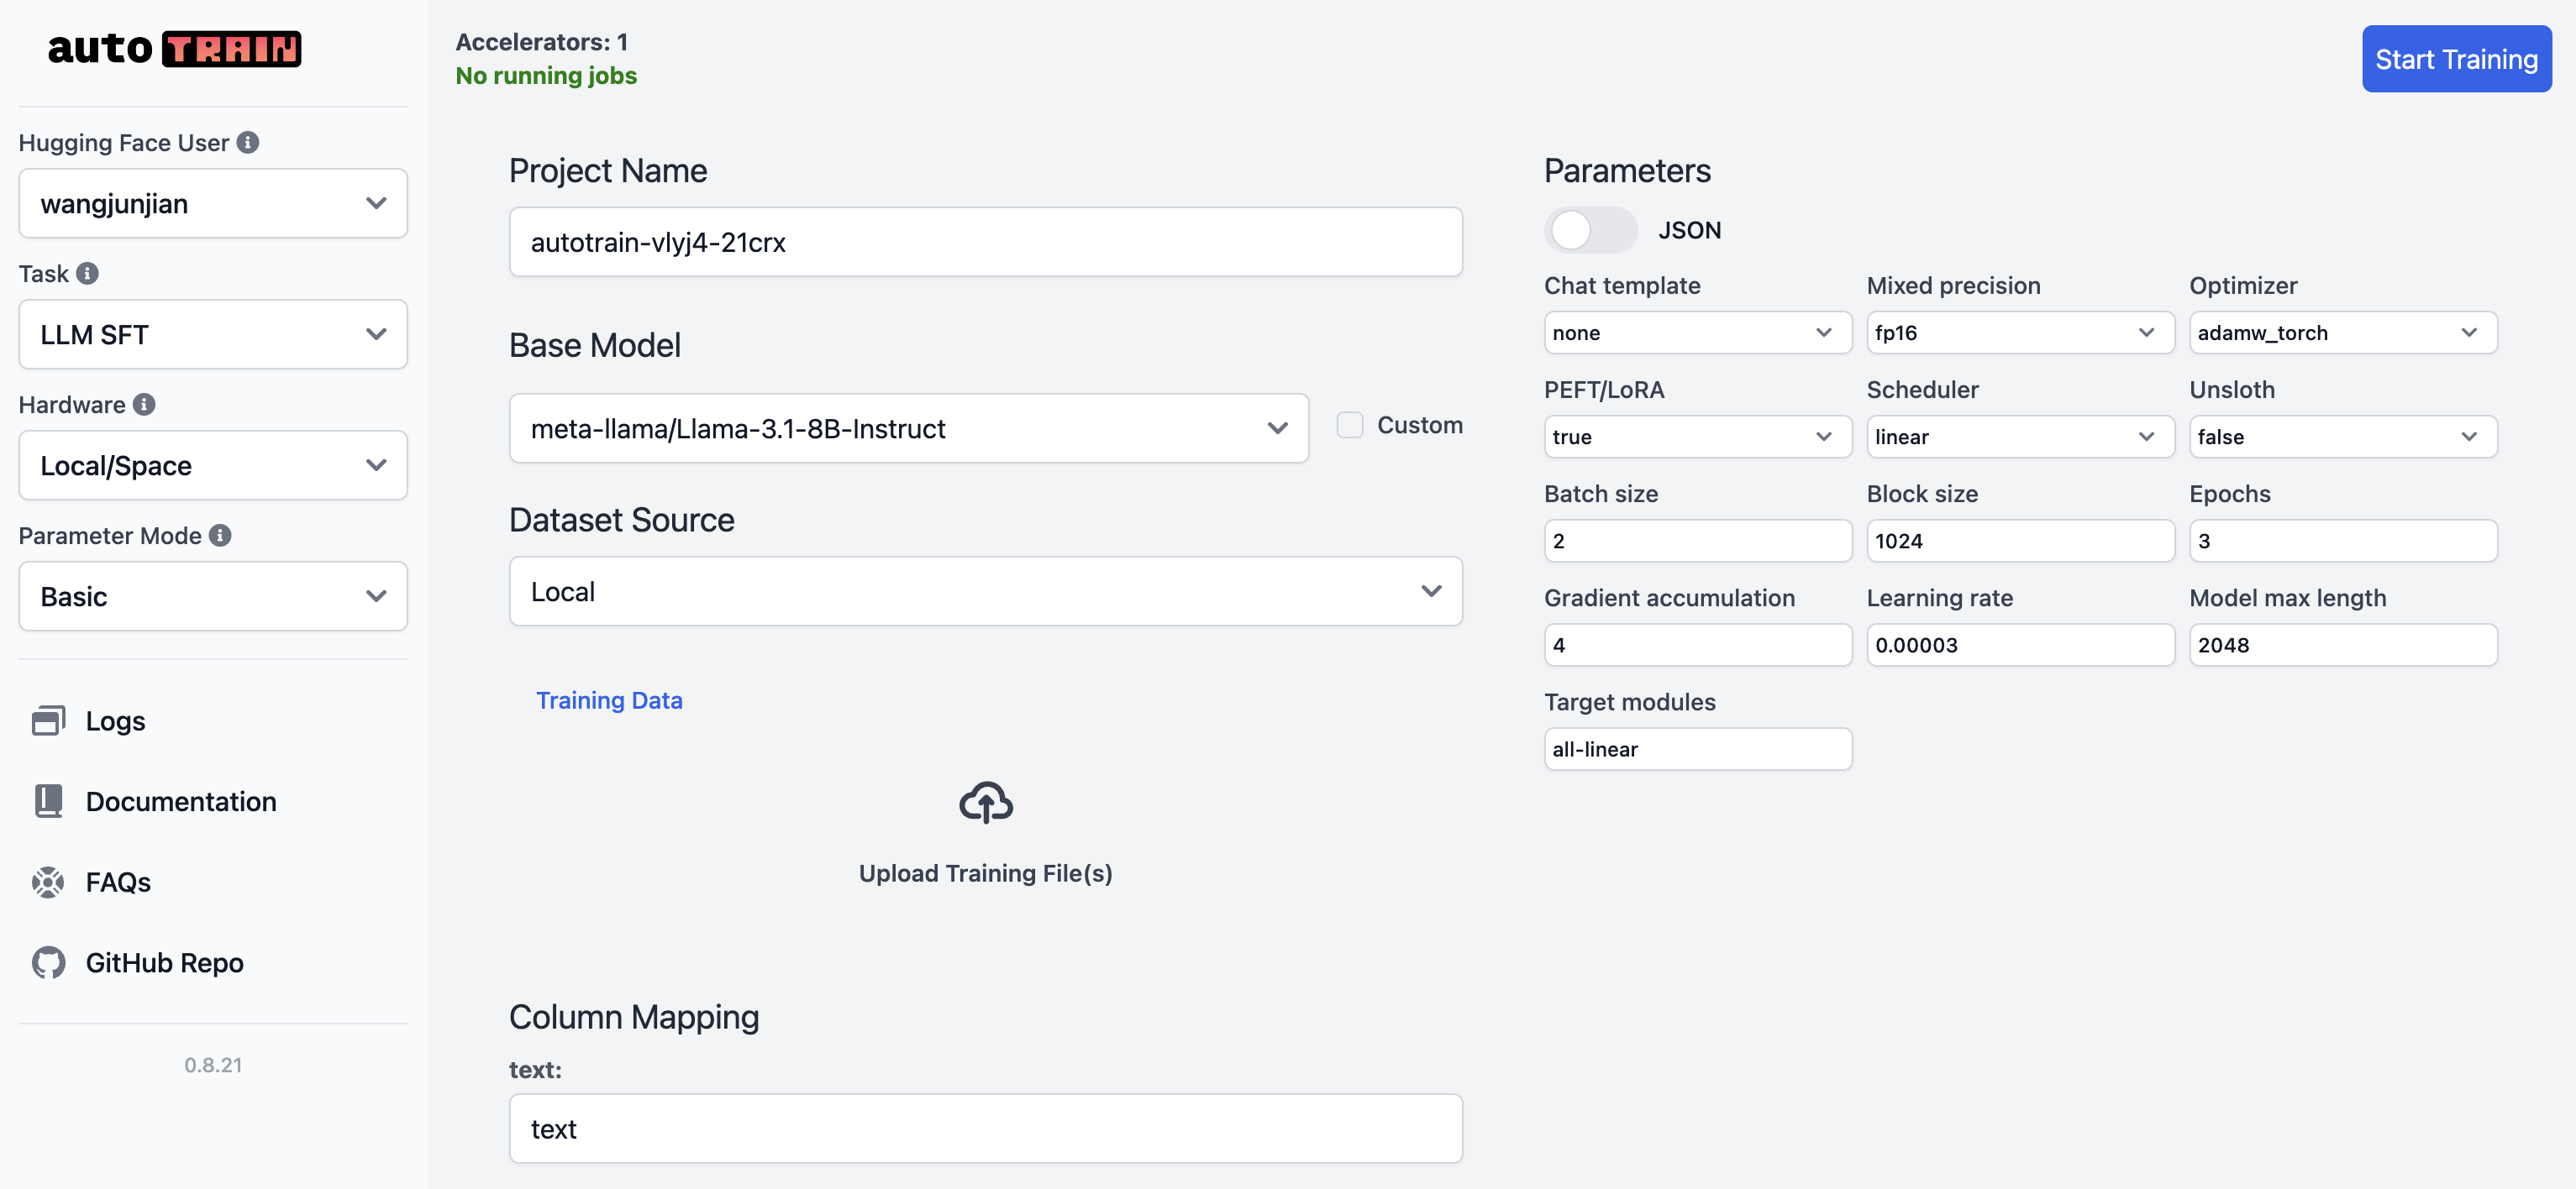Screen dimensions: 2576x1189
Task: Click the Hardware info icon
Action: tap(144, 405)
